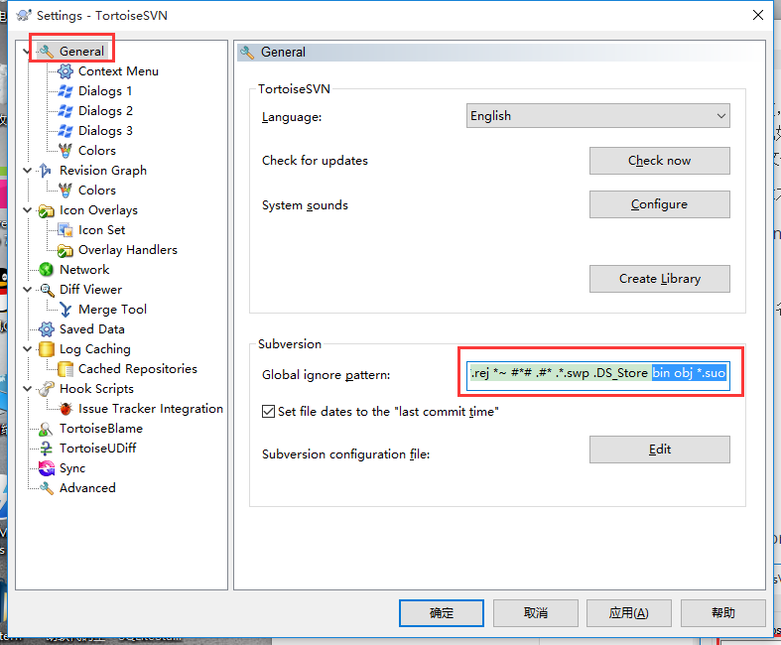This screenshot has height=645, width=781.
Task: Click the Context Menu gear icon
Action: pos(65,71)
